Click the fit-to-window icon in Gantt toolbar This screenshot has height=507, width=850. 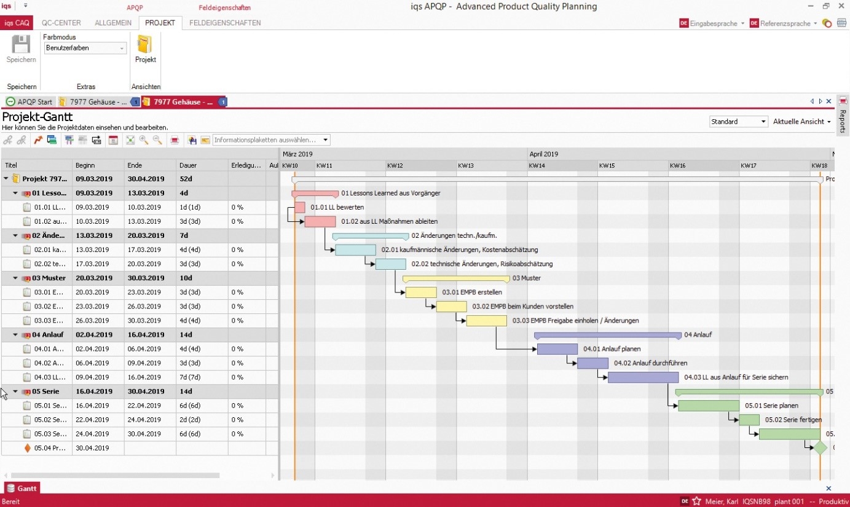[x=130, y=140]
